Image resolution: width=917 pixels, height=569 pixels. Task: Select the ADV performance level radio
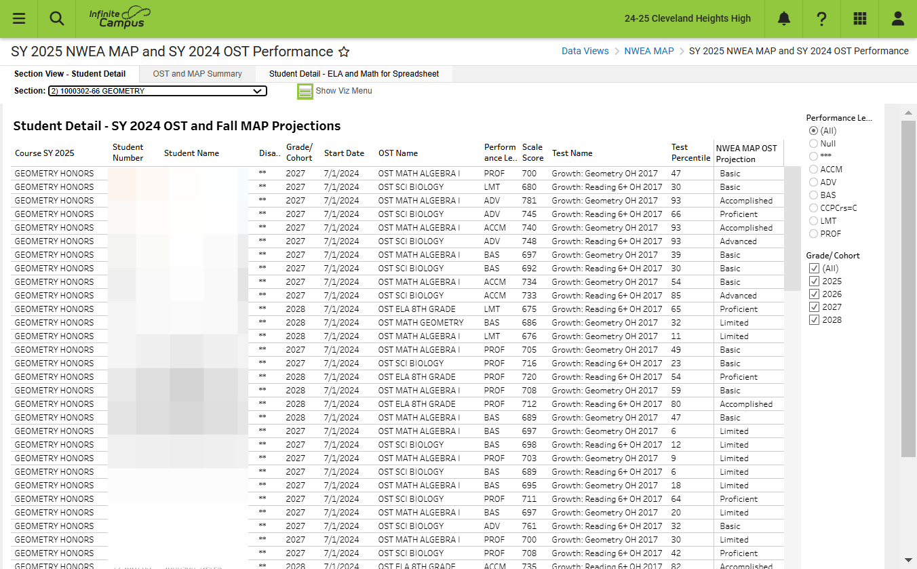[813, 182]
